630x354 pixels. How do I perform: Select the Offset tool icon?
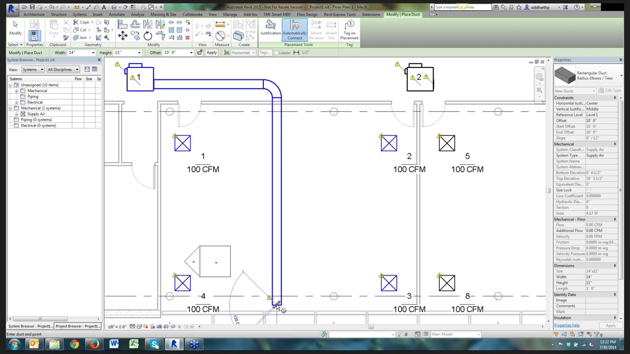tap(135, 25)
